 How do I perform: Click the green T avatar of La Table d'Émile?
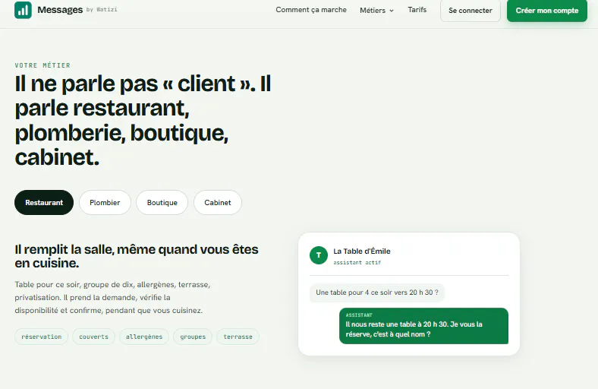(x=319, y=255)
